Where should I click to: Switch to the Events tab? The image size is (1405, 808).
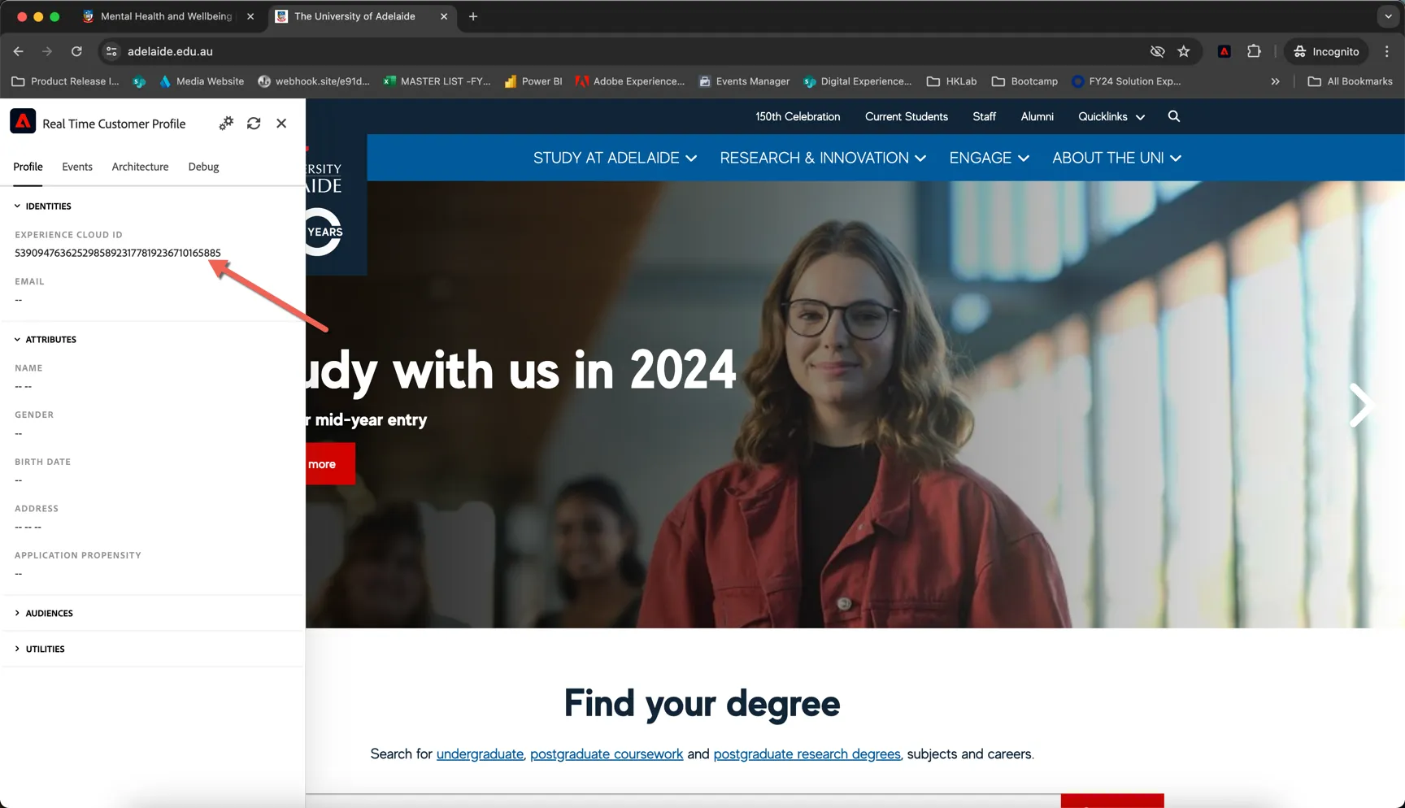(77, 167)
